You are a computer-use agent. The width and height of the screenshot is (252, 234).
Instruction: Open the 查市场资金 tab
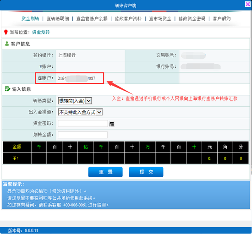pos(160,19)
